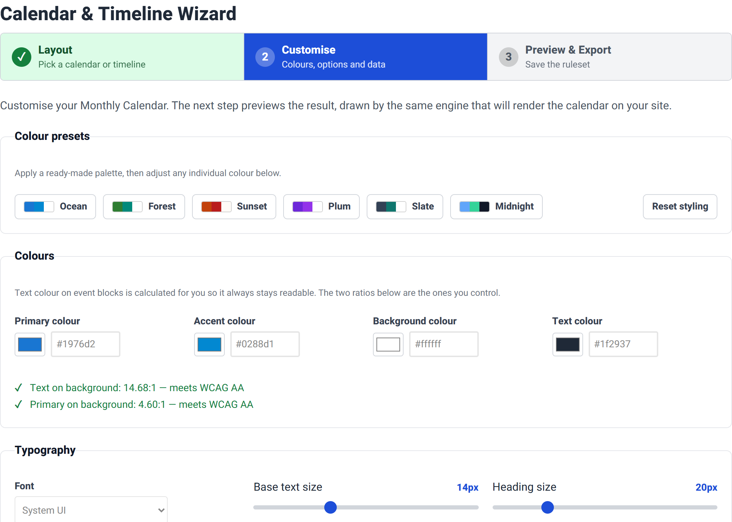
Task: Open the Text colour swatch picker
Action: 568,345
